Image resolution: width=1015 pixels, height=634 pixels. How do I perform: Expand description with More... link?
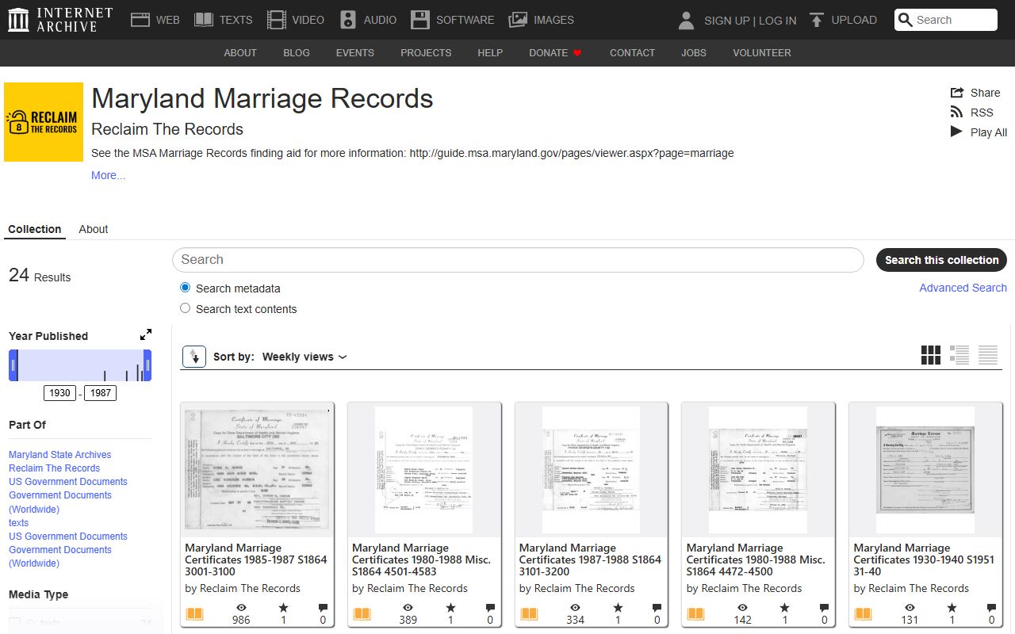pos(108,175)
